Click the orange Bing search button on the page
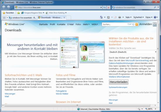The width and height of the screenshot is (161, 112). (137, 24)
